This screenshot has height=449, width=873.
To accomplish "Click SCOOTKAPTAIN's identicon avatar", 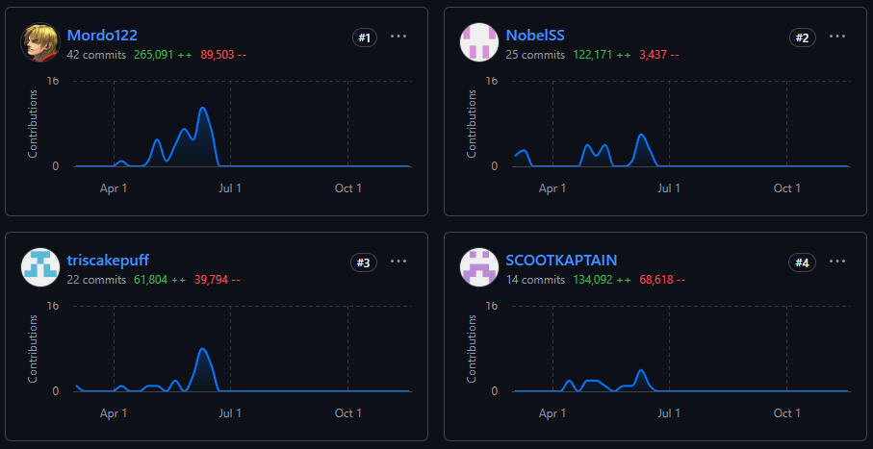I will tap(479, 268).
